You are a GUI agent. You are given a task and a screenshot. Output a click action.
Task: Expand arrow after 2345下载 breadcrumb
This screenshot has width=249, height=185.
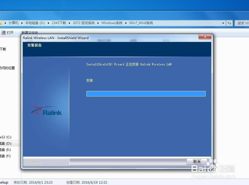click(69, 23)
